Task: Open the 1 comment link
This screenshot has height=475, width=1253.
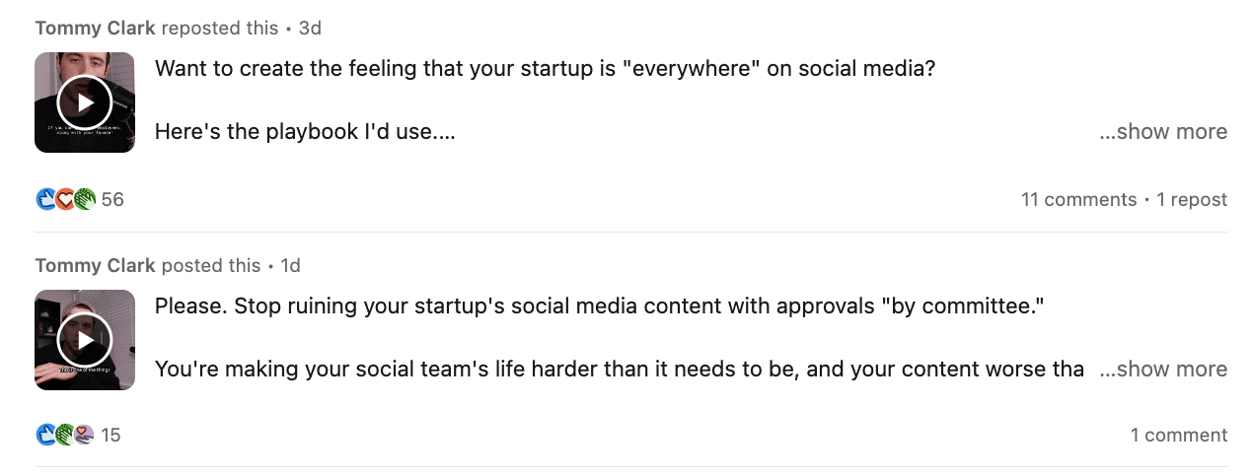Action: click(1179, 435)
